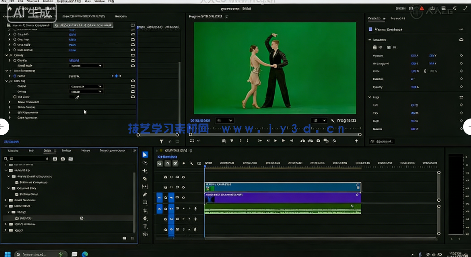The width and height of the screenshot is (471, 257).
Task: Click the Mark In icon under the Program monitor
Action: pos(240,141)
